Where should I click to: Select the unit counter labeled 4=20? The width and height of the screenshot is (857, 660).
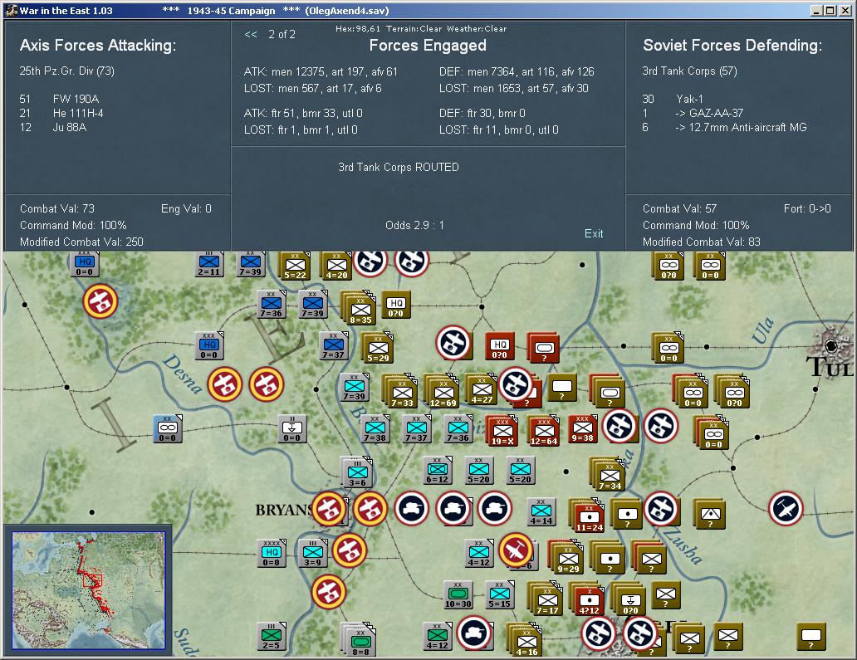click(x=336, y=266)
